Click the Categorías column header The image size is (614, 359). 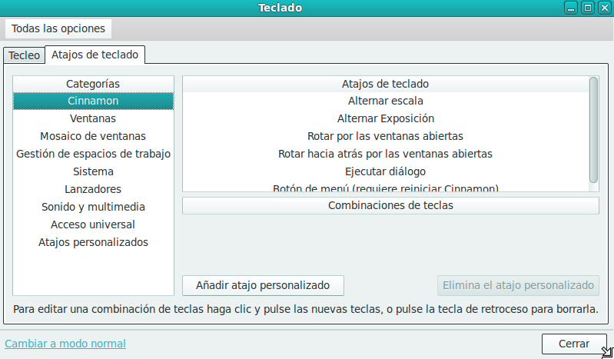click(x=93, y=84)
